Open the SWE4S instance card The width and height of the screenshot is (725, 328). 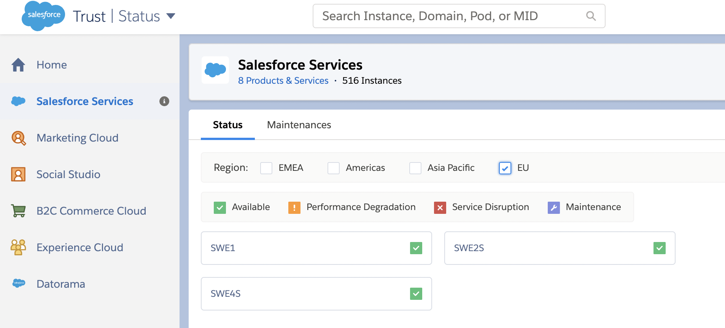click(x=316, y=294)
